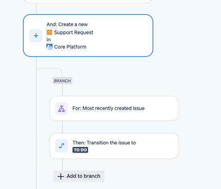This screenshot has width=221, height=189.
Task: Click the Support Request text label
Action: point(74,33)
